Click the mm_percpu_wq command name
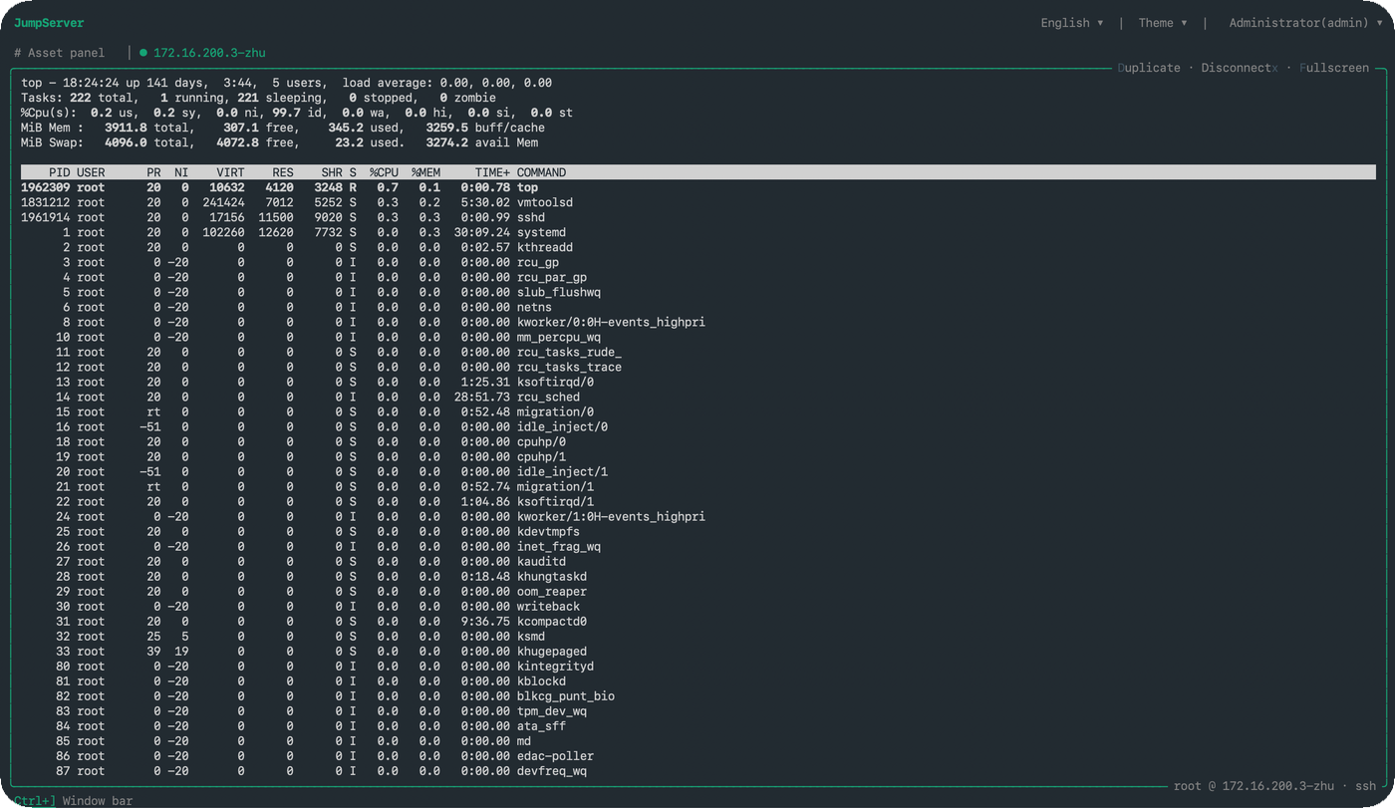This screenshot has height=808, width=1395. click(558, 337)
